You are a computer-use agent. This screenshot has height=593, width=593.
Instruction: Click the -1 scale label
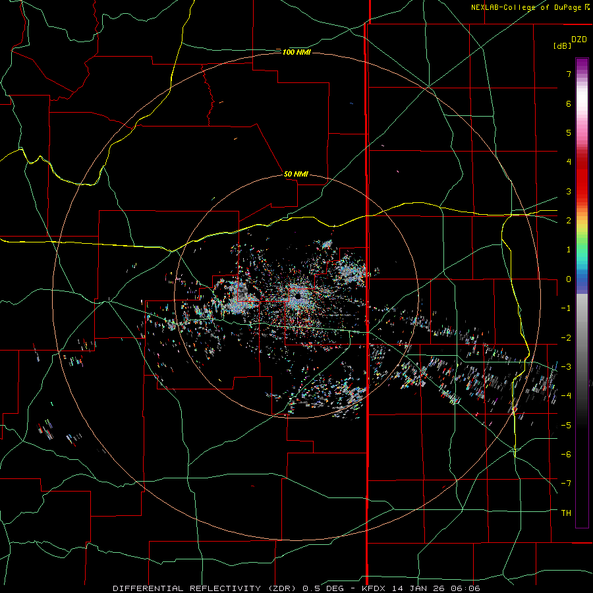click(566, 308)
